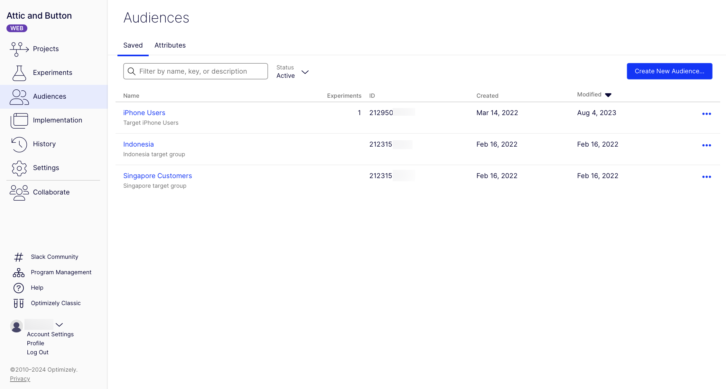Open the Optimizely Classic test tube icon
The width and height of the screenshot is (726, 389).
click(x=19, y=303)
